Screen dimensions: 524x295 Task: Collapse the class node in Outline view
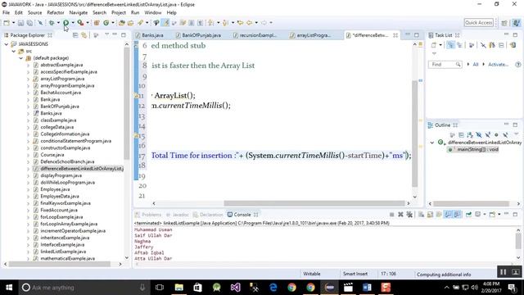pos(432,143)
